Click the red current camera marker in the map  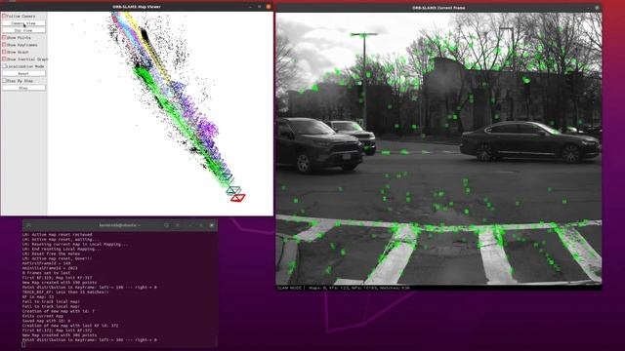pos(238,198)
